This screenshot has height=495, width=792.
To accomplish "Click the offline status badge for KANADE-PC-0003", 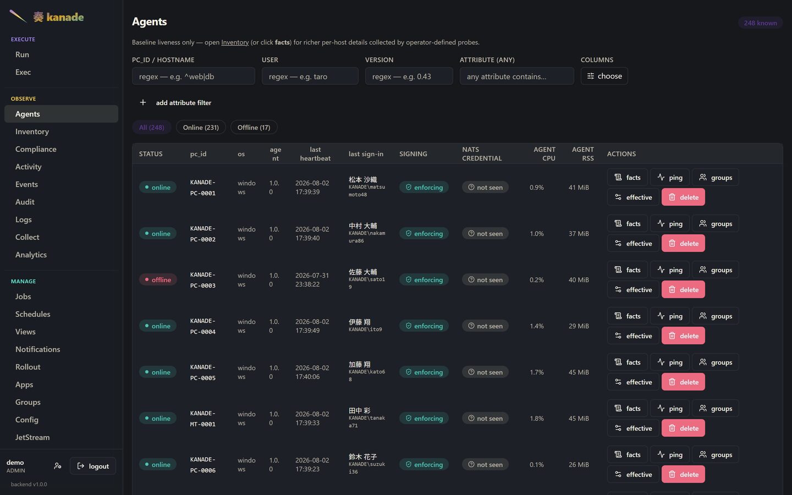I will click(x=158, y=279).
